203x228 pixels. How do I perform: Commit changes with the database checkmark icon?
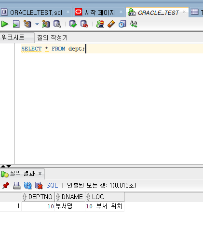73,24
